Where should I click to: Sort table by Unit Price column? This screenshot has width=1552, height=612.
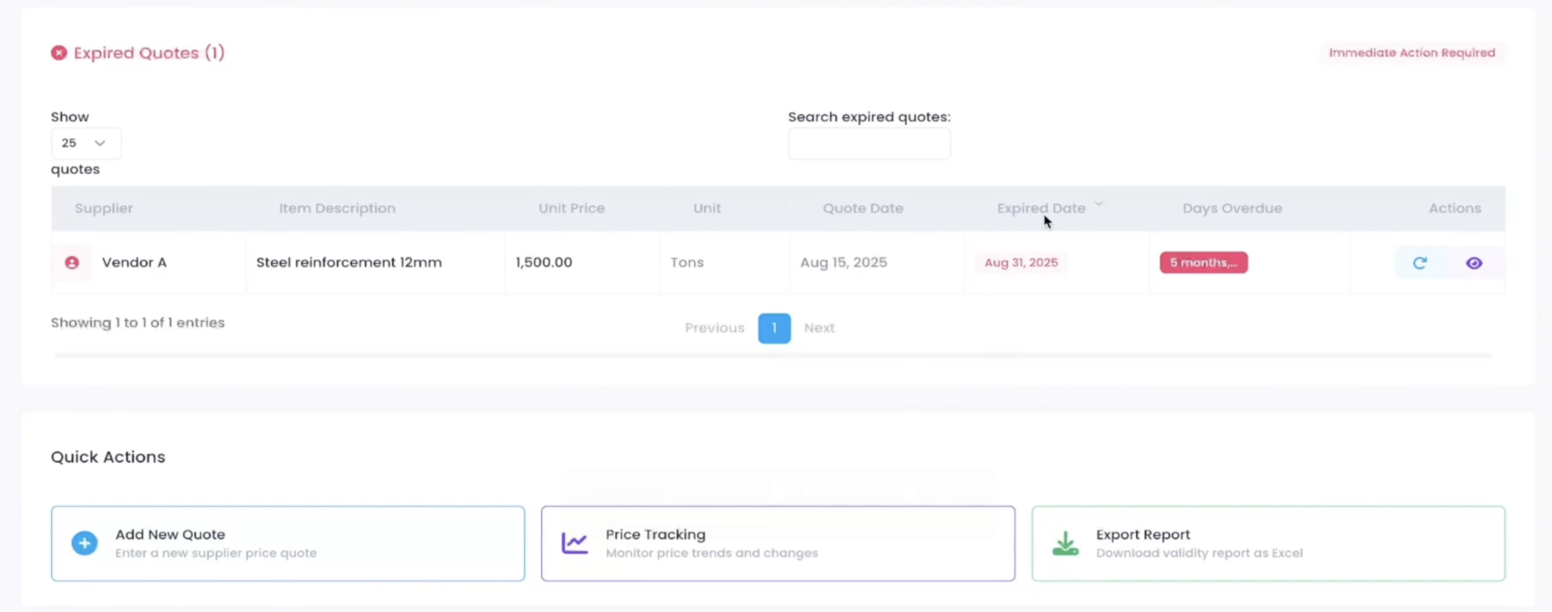click(571, 208)
